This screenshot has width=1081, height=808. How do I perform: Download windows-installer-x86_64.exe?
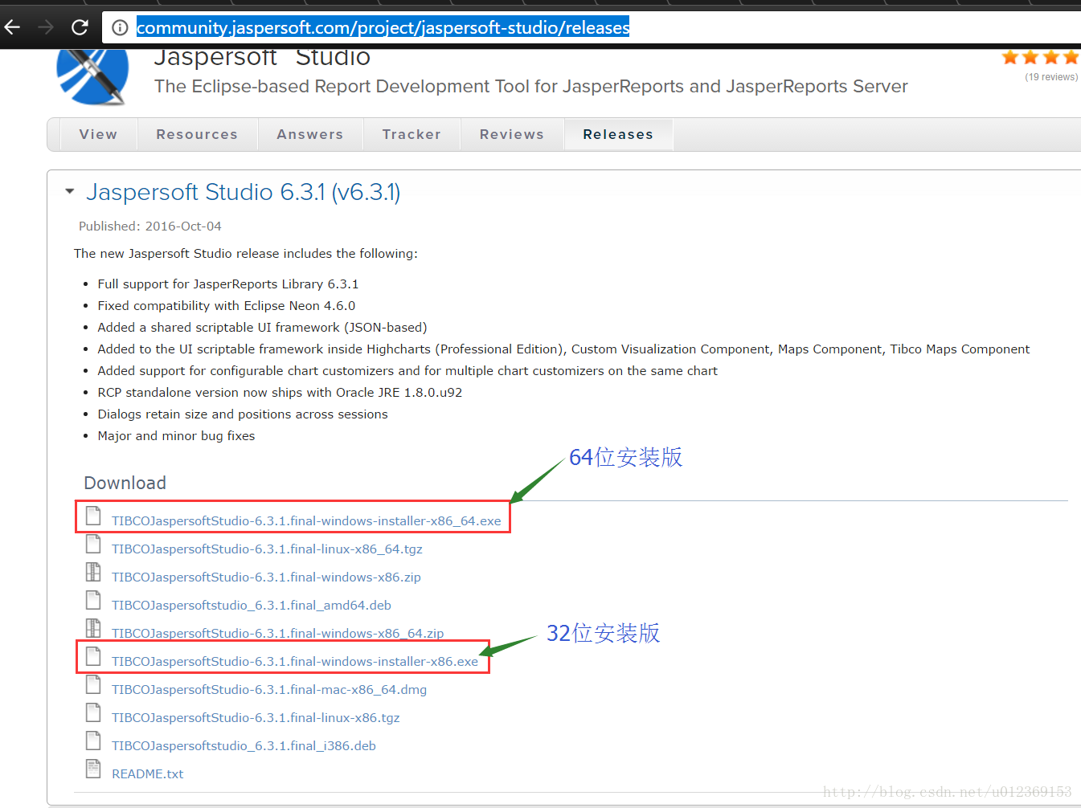coord(306,521)
